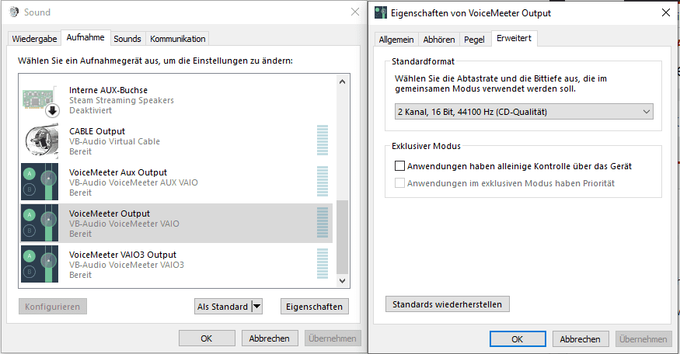The image size is (680, 354).
Task: Click the Konfigurieren button
Action: click(x=53, y=307)
